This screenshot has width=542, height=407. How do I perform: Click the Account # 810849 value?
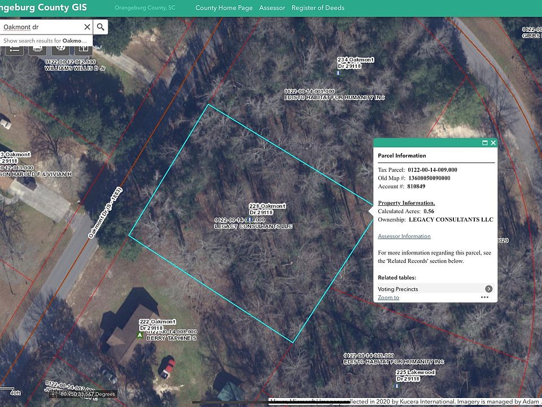tap(416, 186)
